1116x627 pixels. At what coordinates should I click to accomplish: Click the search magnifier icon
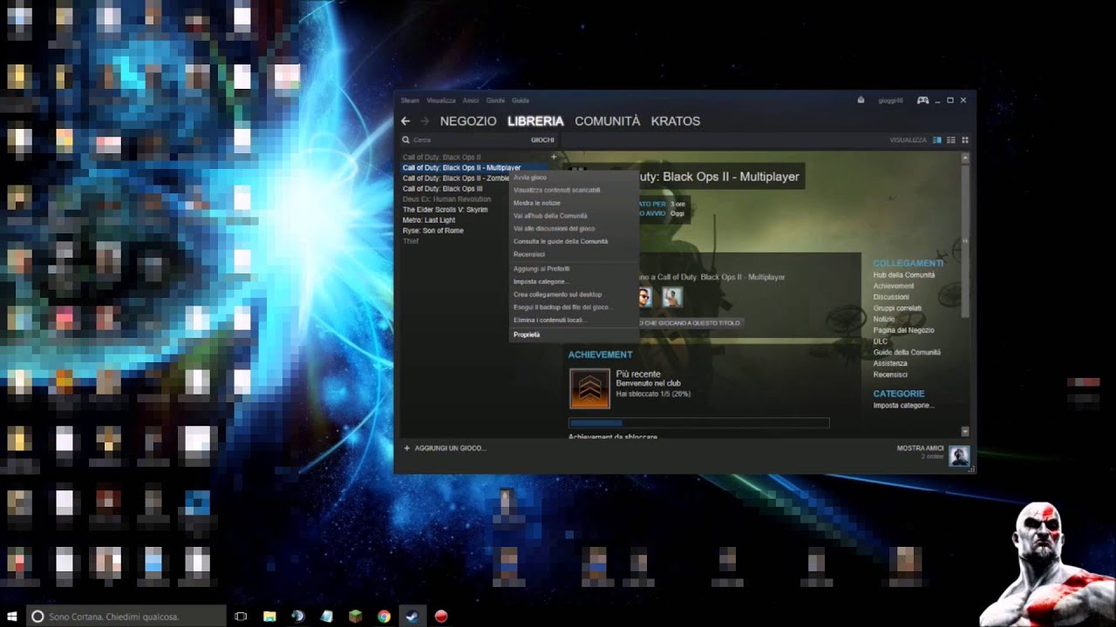406,139
